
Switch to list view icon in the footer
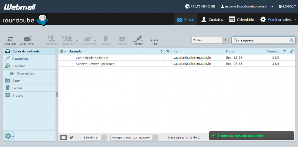coord(63,137)
